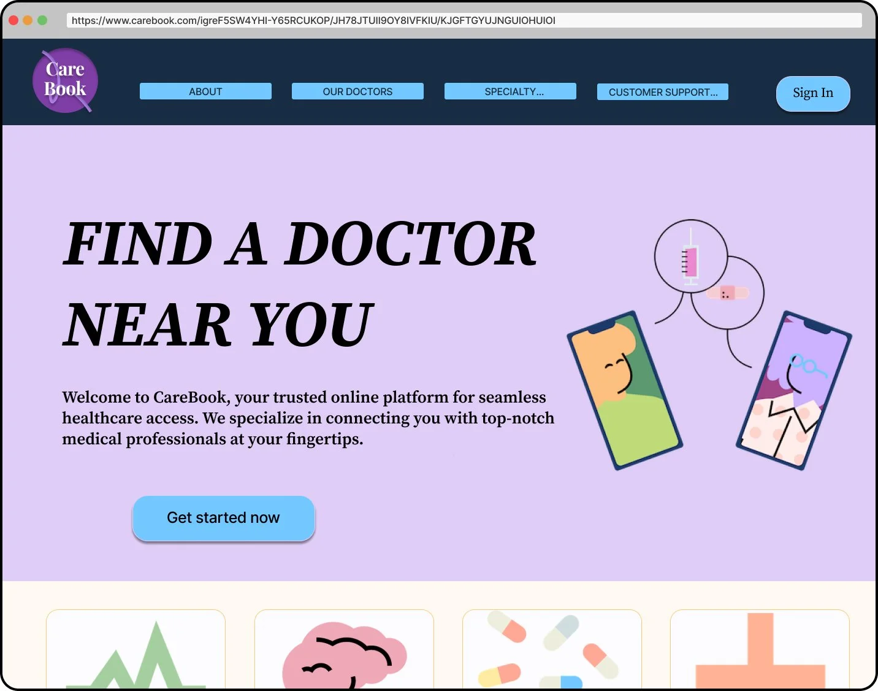Open the SPECIALTY... navigation item

(x=510, y=91)
